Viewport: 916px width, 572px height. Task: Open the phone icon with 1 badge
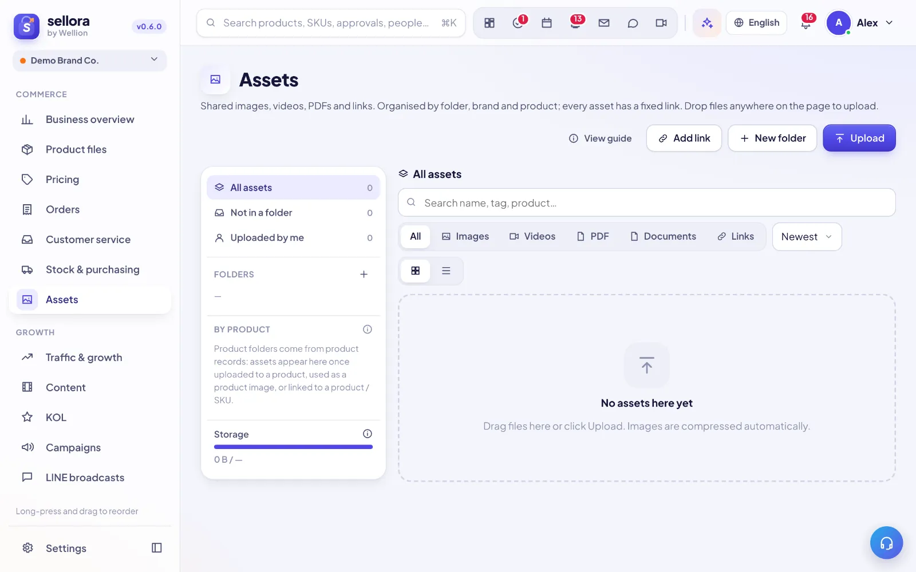[x=518, y=23]
